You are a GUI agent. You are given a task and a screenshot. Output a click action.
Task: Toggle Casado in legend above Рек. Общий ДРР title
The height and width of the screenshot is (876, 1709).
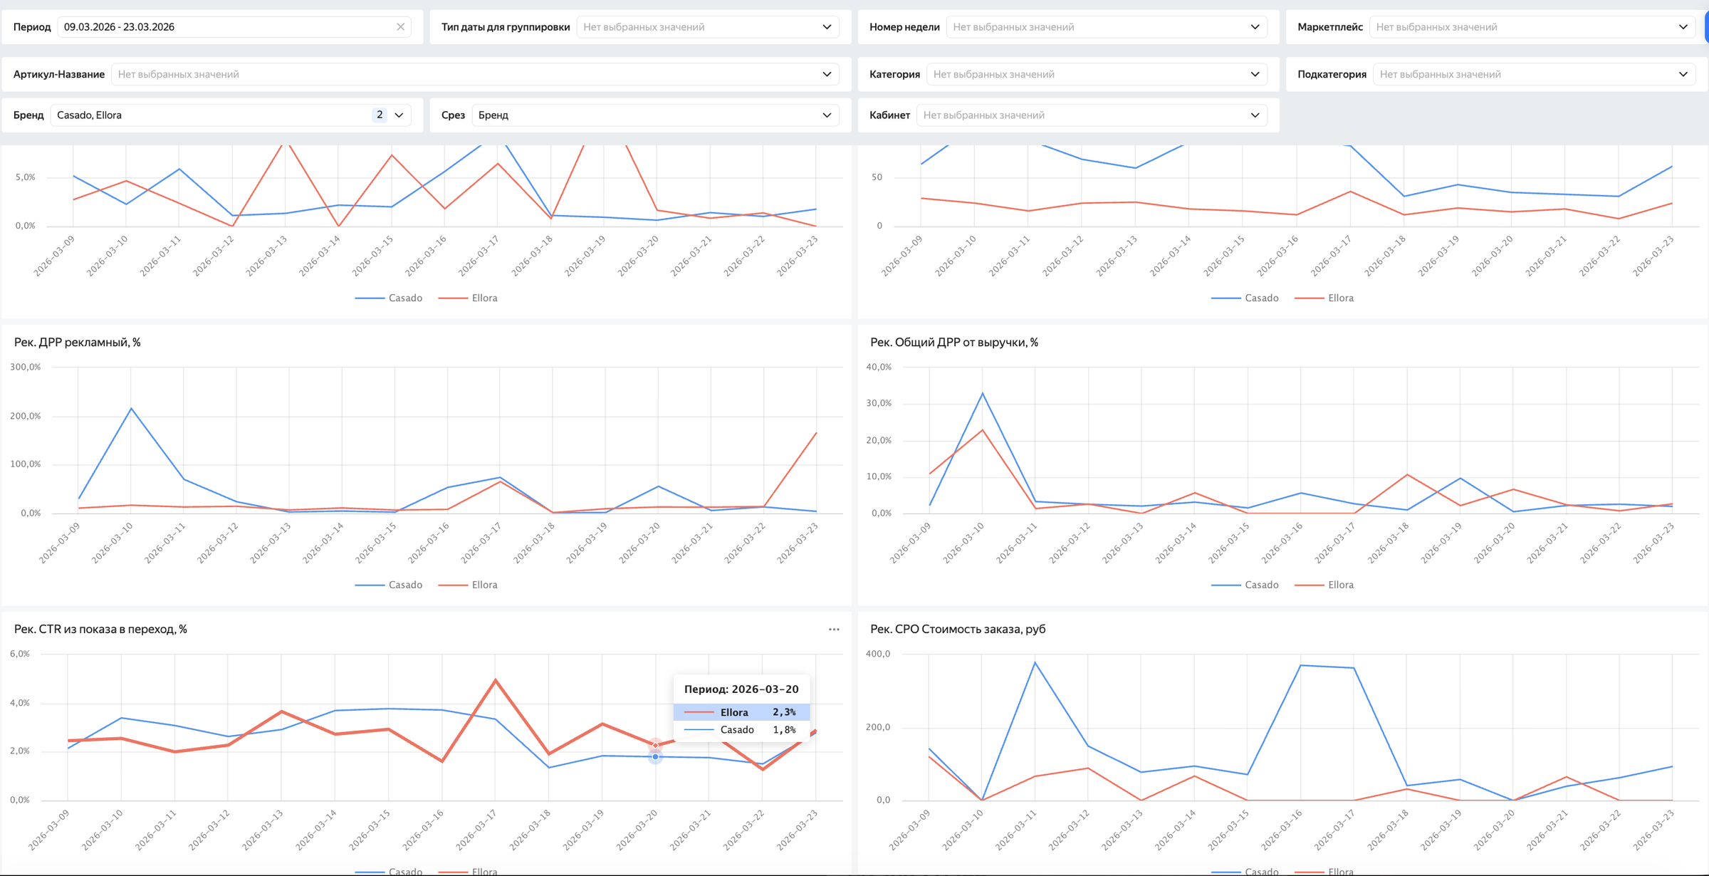[1245, 298]
